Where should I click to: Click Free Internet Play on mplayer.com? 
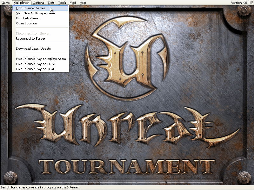(41, 59)
